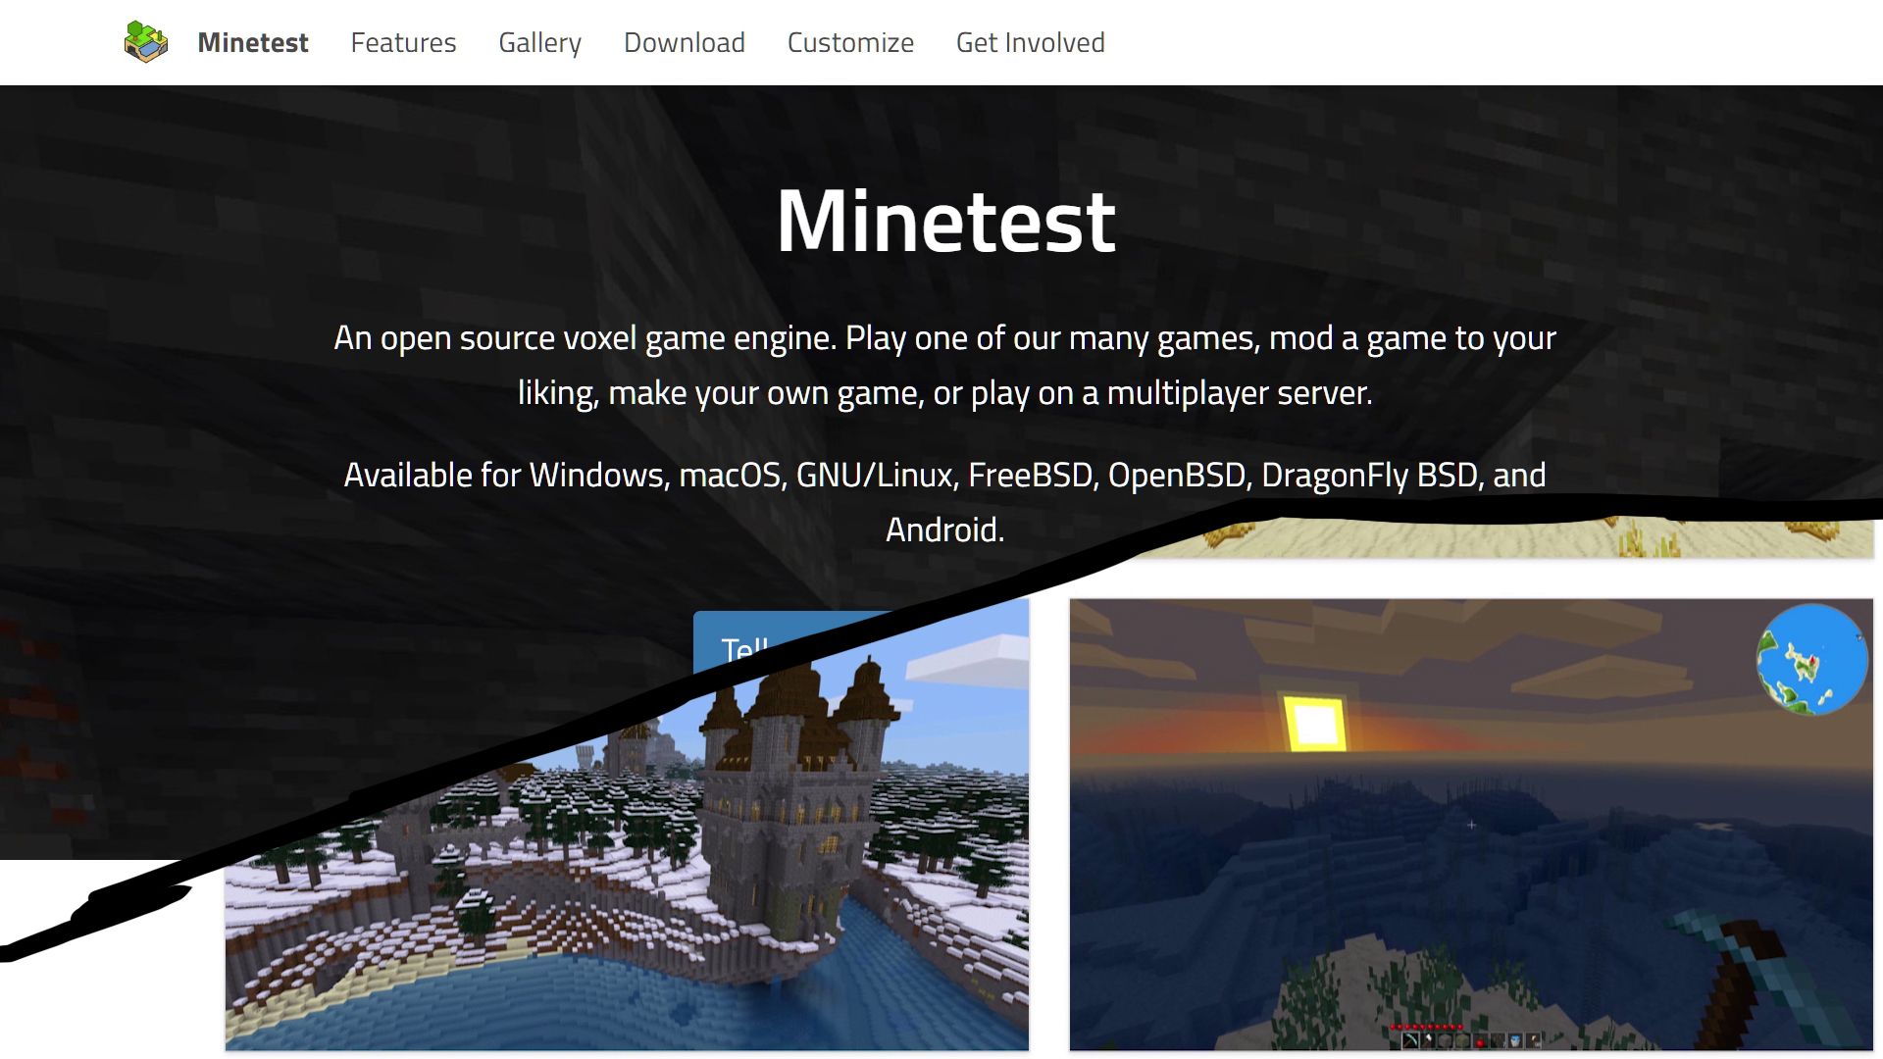
Task: Open the Get Involved page
Action: coord(1030,42)
